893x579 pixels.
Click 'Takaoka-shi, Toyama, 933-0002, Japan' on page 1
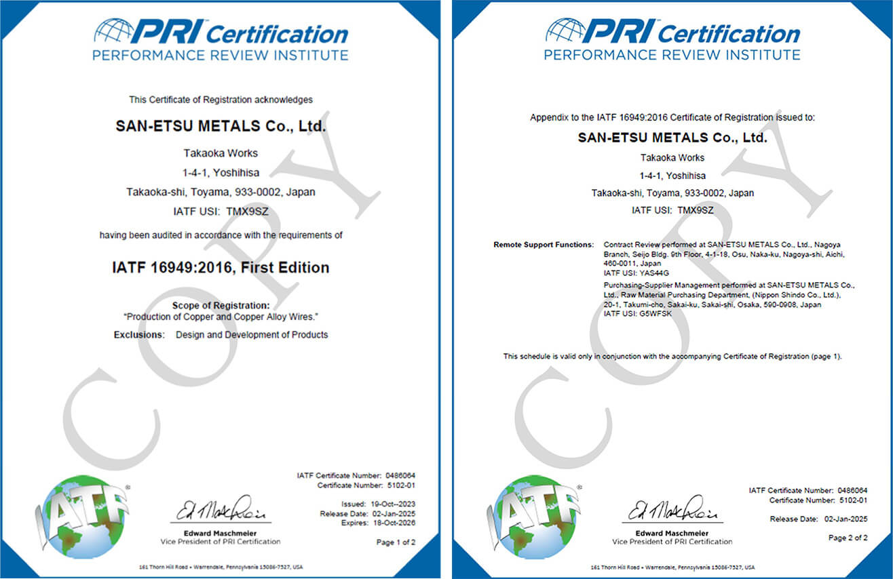click(x=221, y=193)
